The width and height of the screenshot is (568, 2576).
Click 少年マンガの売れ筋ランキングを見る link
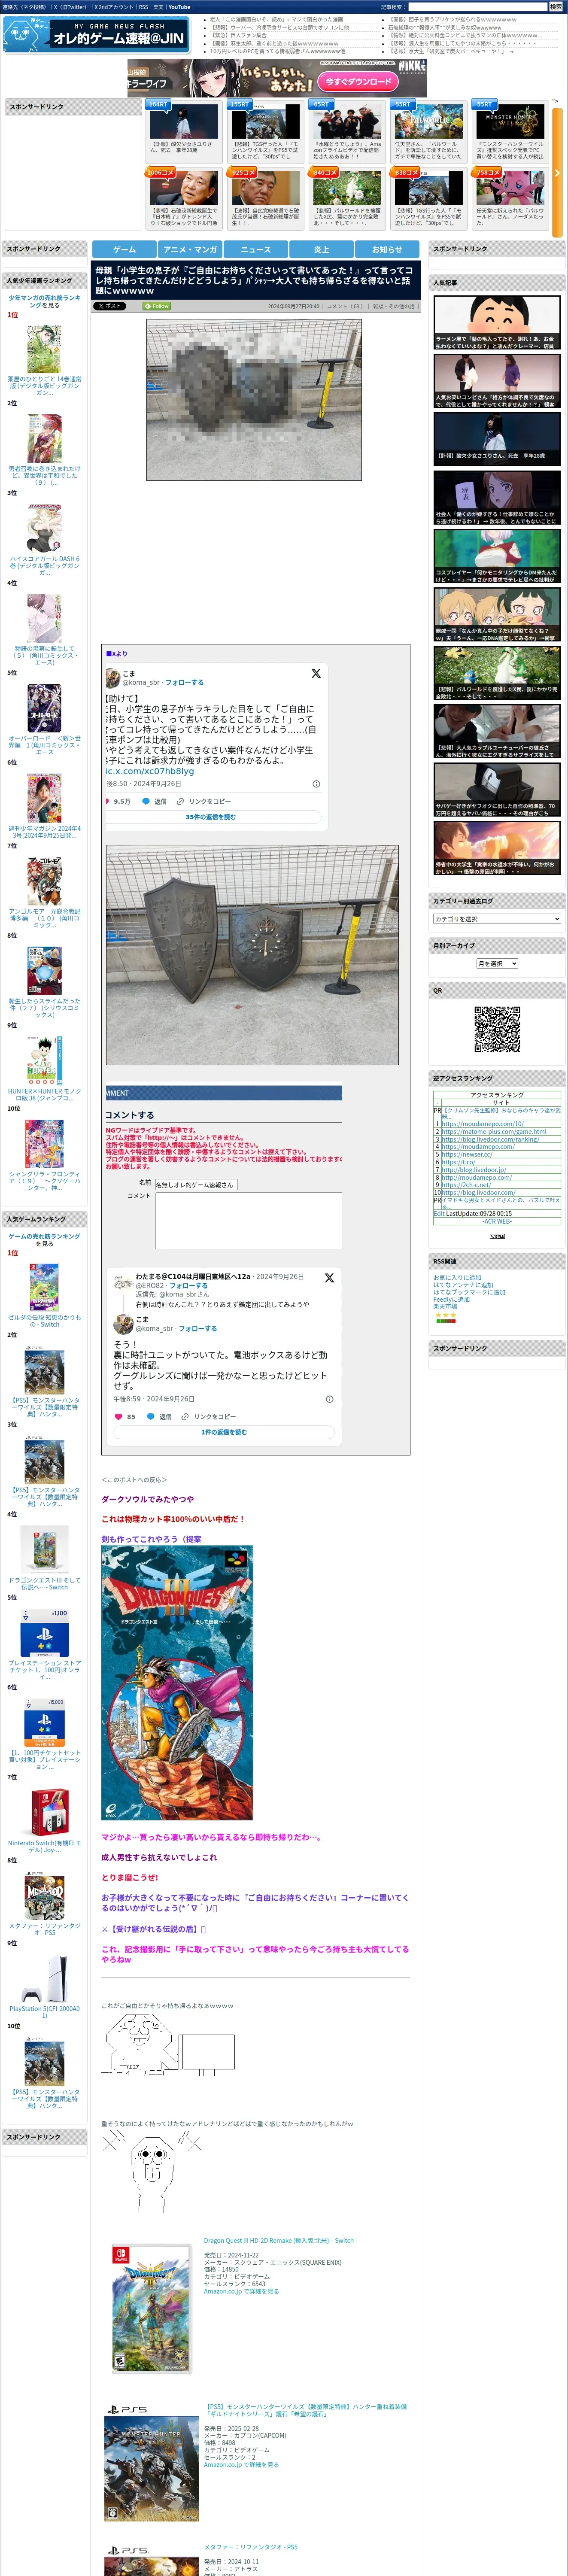click(x=44, y=301)
